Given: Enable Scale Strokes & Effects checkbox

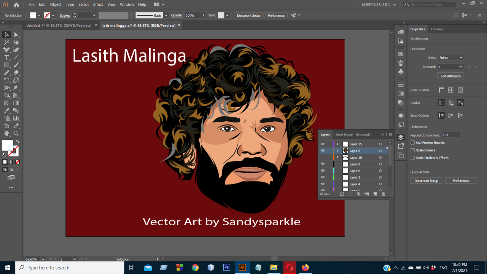Looking at the screenshot, I should pos(413,158).
